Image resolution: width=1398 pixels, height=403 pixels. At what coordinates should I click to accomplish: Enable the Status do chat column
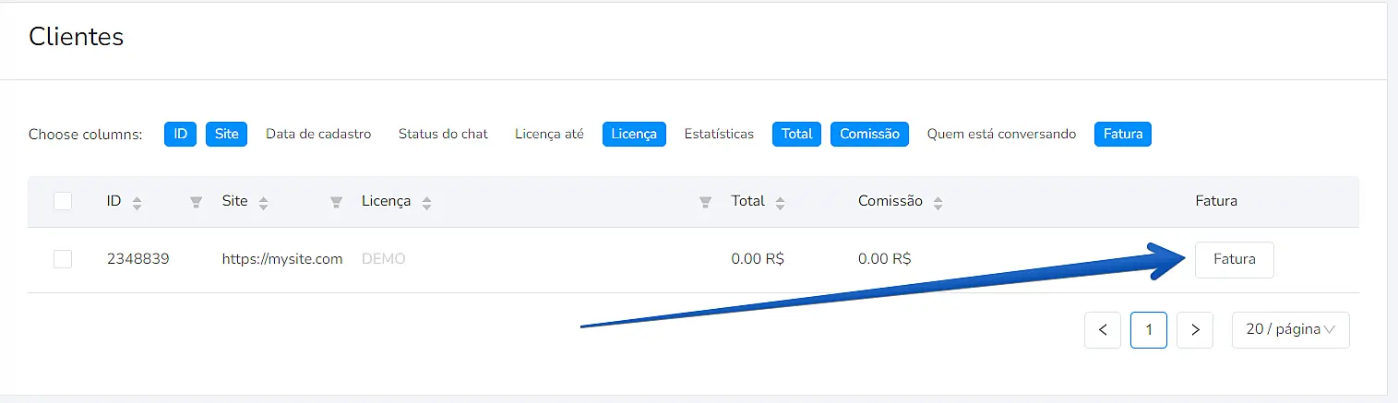(x=443, y=134)
